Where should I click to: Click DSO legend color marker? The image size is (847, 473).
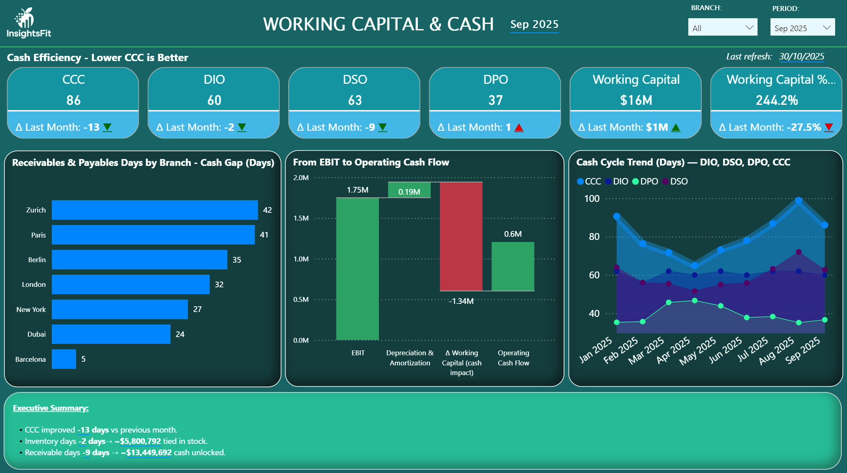[666, 181]
